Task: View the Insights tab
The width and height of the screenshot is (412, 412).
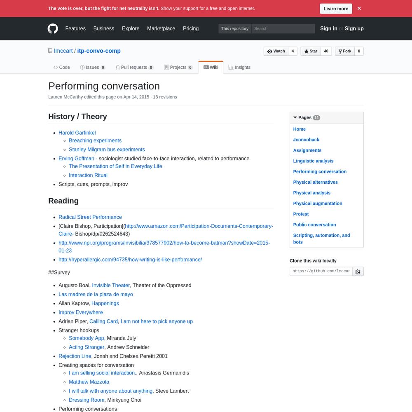Action: coord(239,67)
